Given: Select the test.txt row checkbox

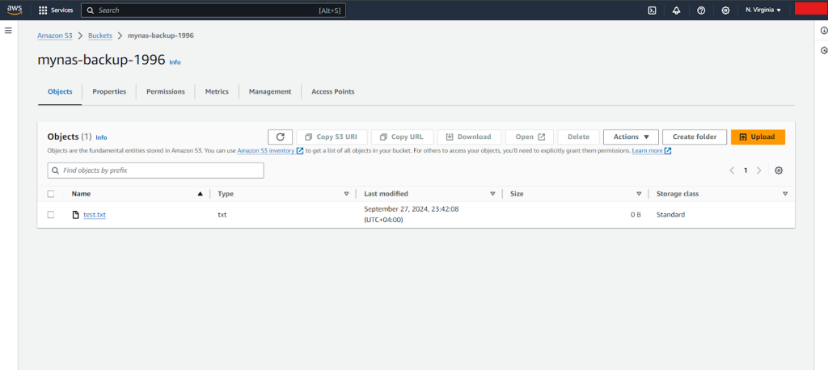Looking at the screenshot, I should (x=51, y=215).
